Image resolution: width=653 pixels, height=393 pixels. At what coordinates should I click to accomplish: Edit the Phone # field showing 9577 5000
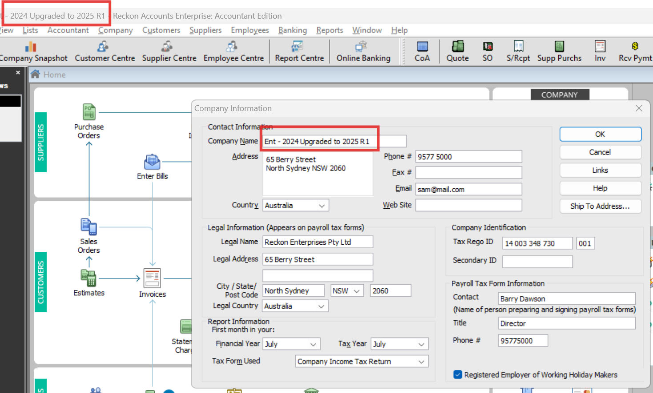click(x=468, y=157)
